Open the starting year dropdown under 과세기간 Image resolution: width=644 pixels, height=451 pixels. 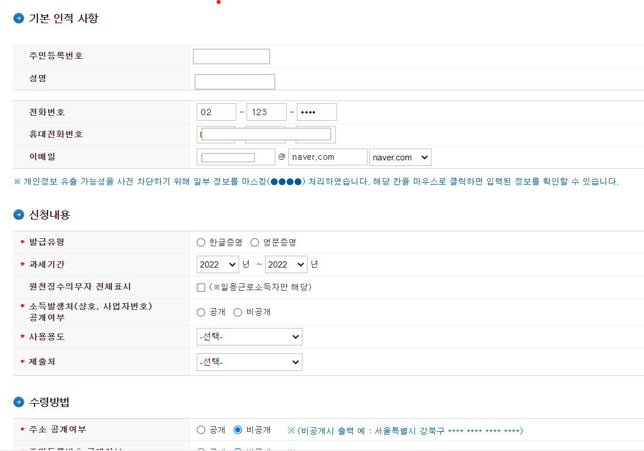point(218,264)
